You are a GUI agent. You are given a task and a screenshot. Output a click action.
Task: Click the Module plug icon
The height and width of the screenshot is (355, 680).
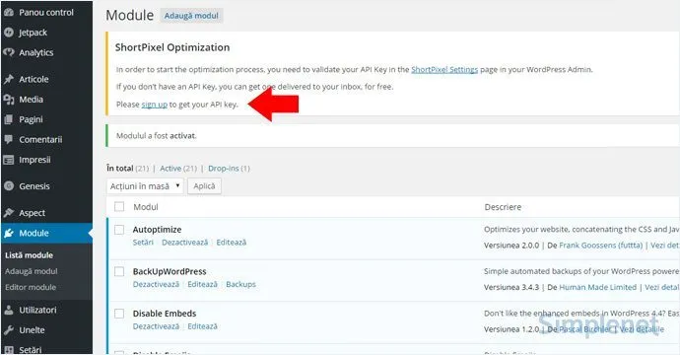click(9, 233)
